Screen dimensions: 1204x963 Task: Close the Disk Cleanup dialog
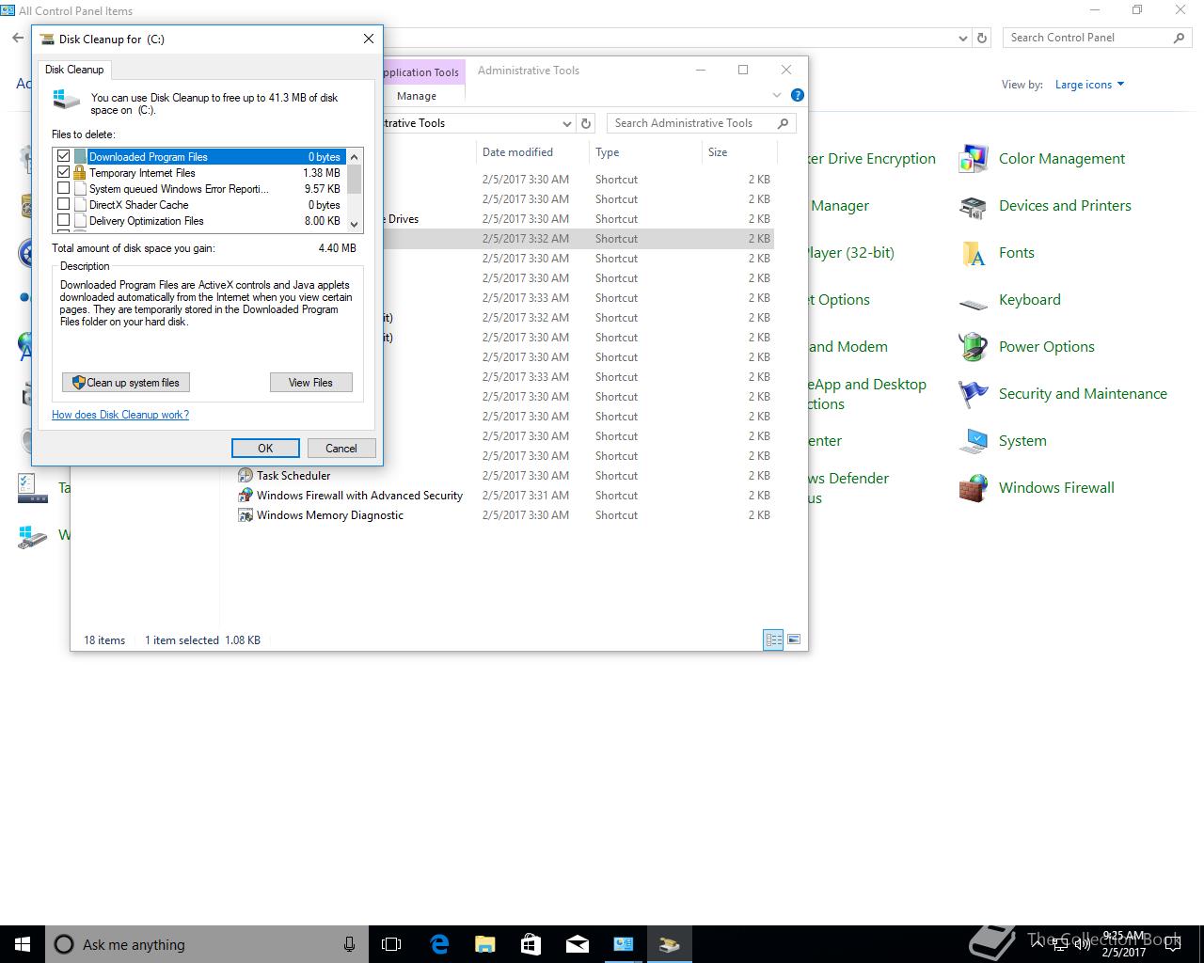[369, 39]
